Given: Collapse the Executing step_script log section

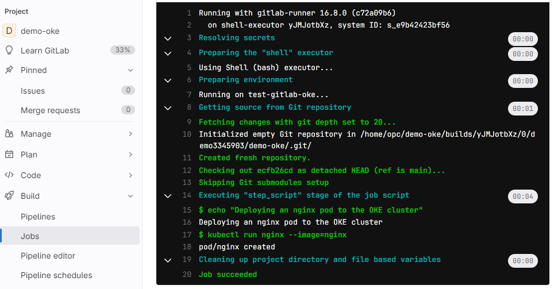Looking at the screenshot, I should pos(168,196).
